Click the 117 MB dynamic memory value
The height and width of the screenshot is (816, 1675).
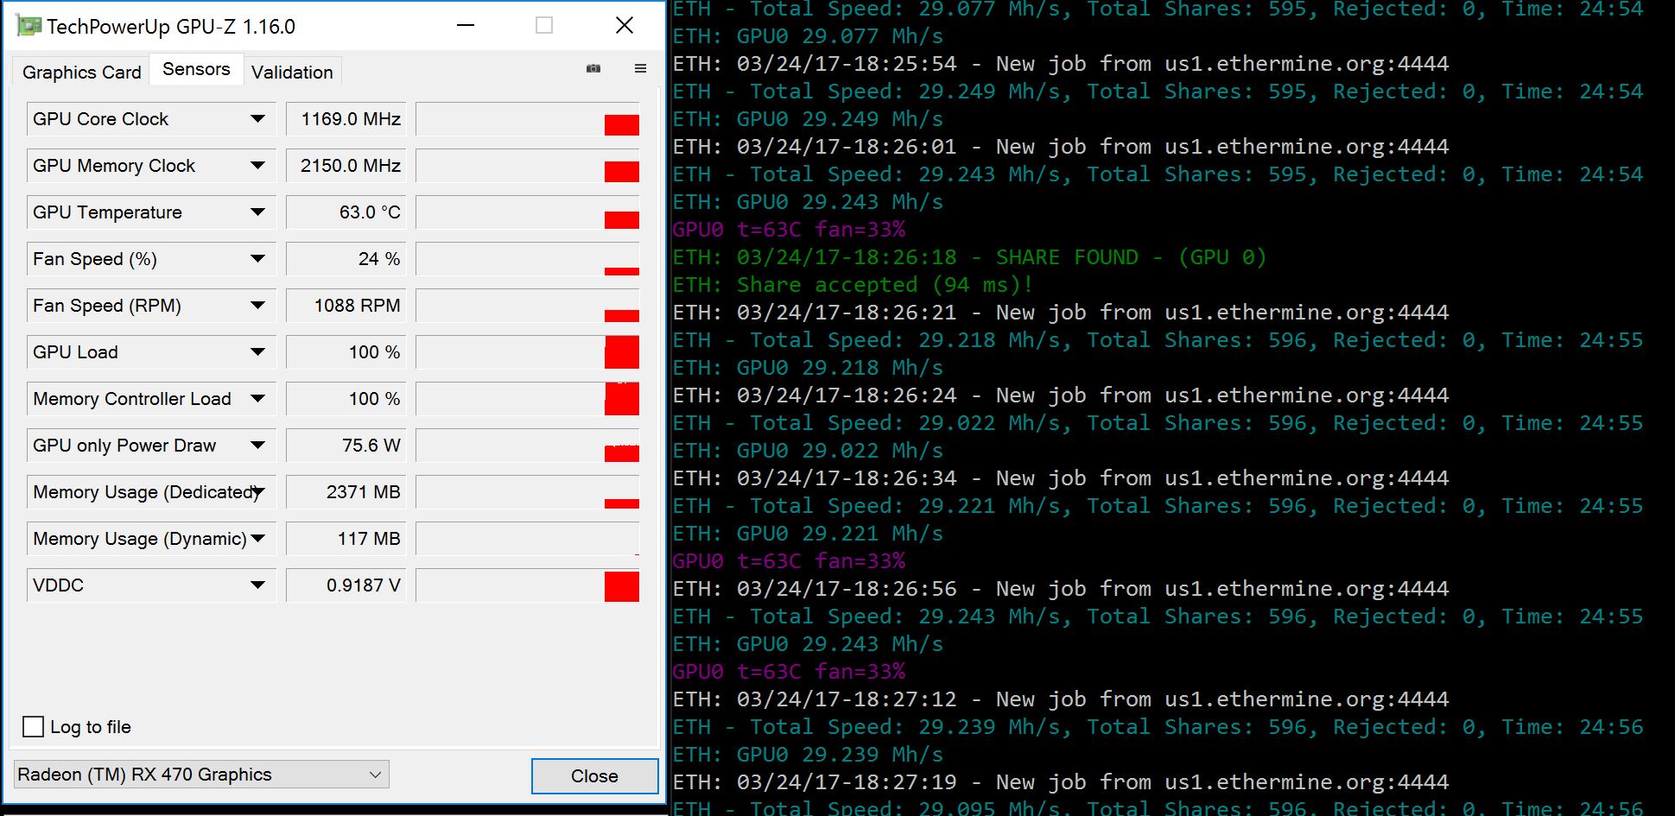[x=346, y=539]
